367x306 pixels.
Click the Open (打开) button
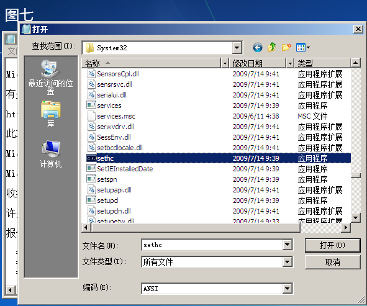[332, 245]
